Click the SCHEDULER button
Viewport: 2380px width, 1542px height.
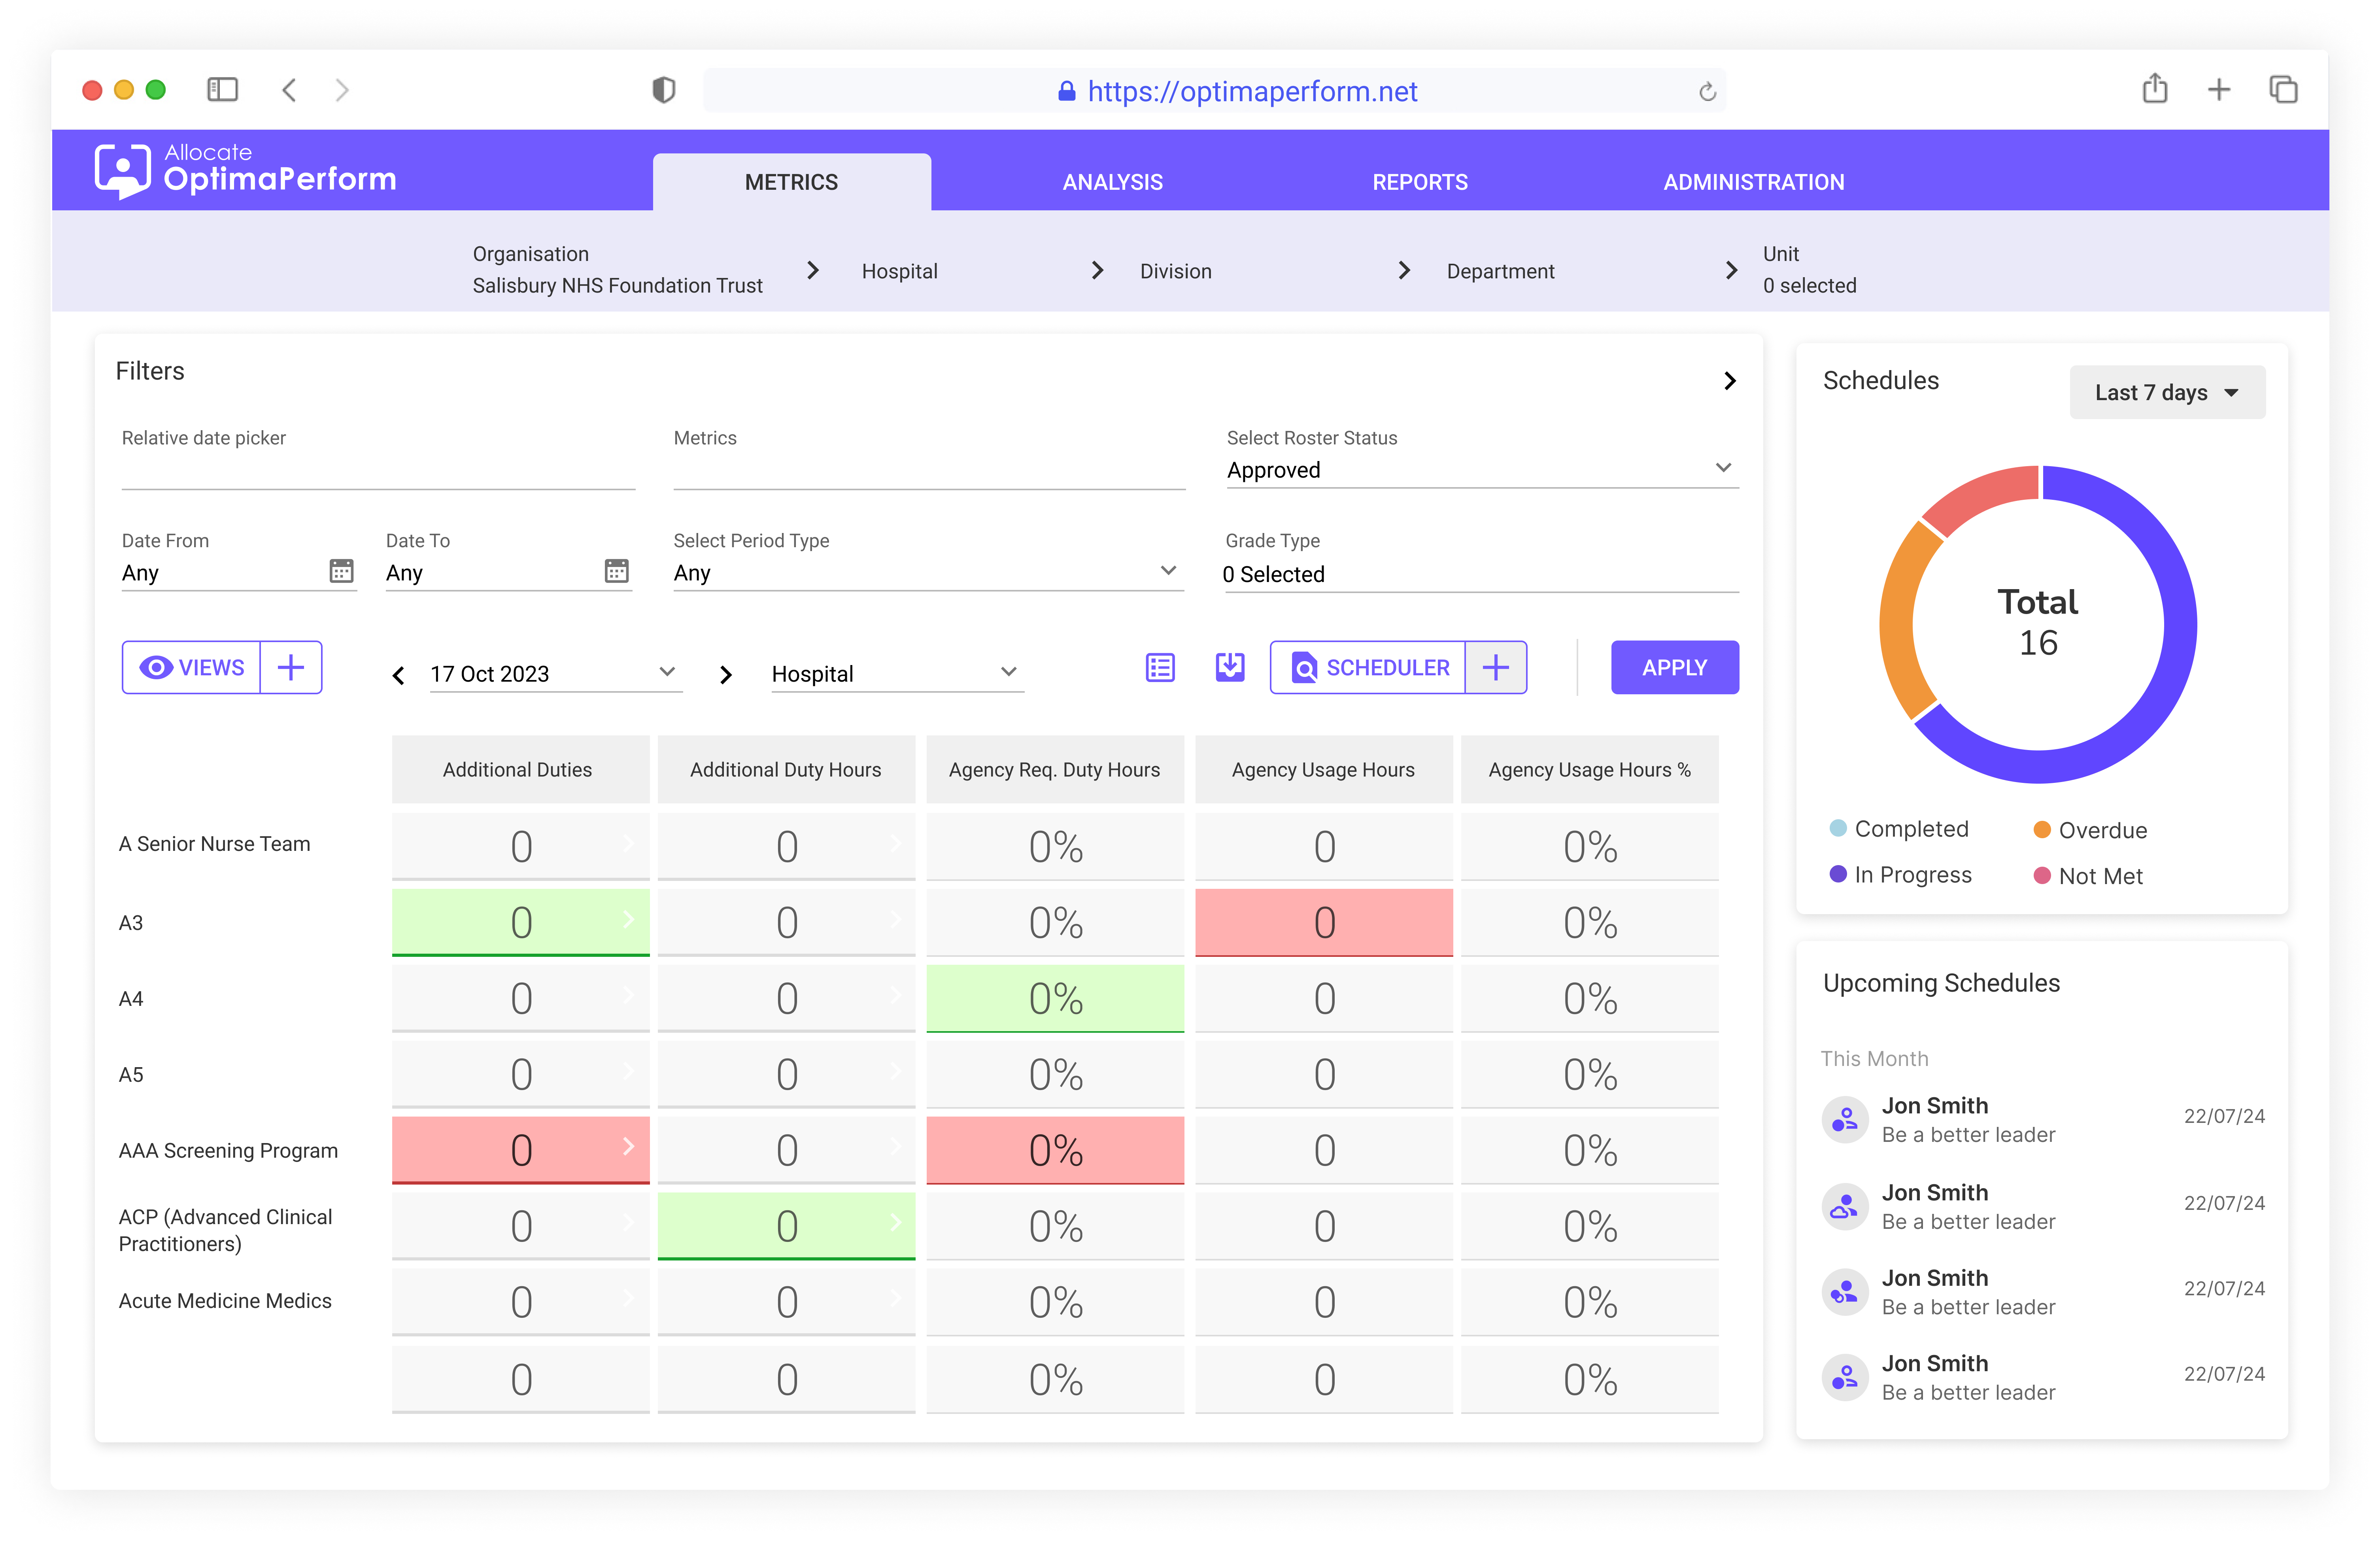tap(1367, 667)
